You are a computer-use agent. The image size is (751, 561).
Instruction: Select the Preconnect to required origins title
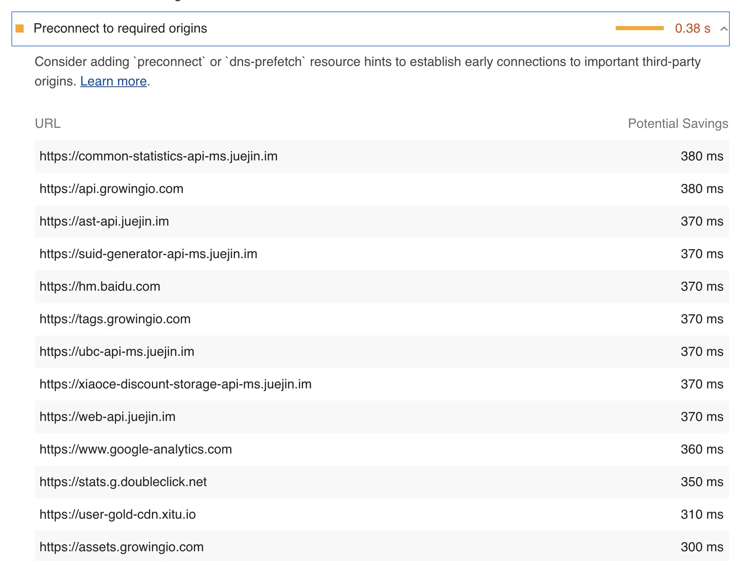point(120,28)
